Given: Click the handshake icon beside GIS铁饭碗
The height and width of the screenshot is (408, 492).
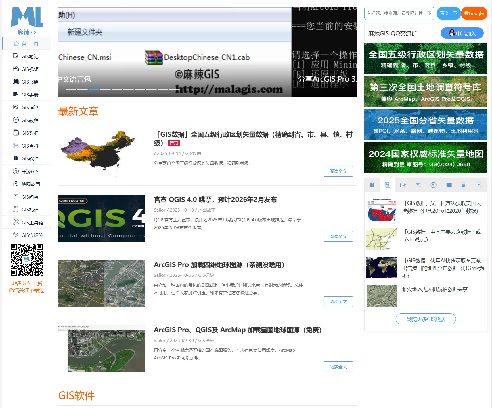Looking at the screenshot, I should (x=16, y=235).
